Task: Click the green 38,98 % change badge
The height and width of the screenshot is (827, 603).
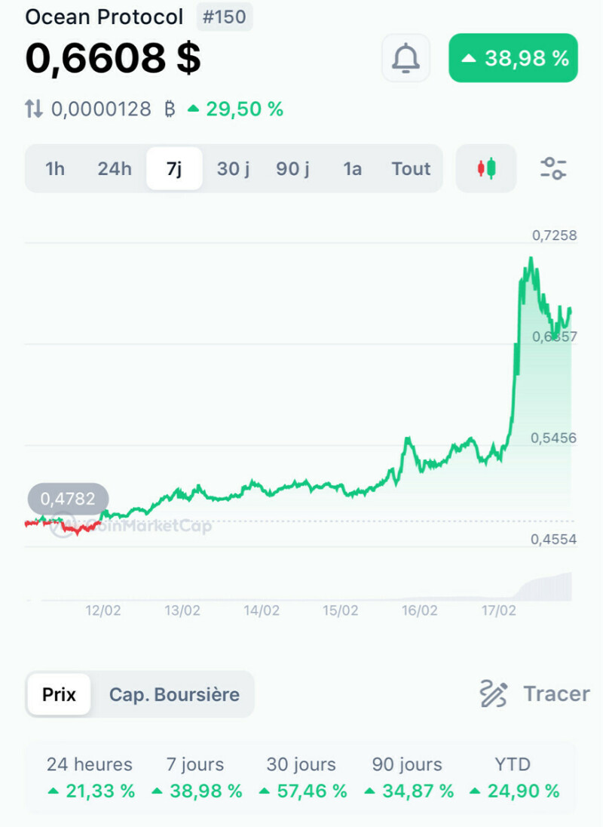Action: pyautogui.click(x=513, y=58)
